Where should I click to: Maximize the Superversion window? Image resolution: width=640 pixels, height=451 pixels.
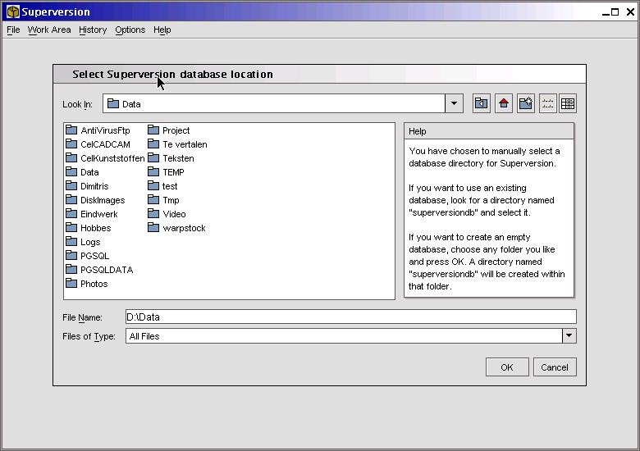coord(615,12)
